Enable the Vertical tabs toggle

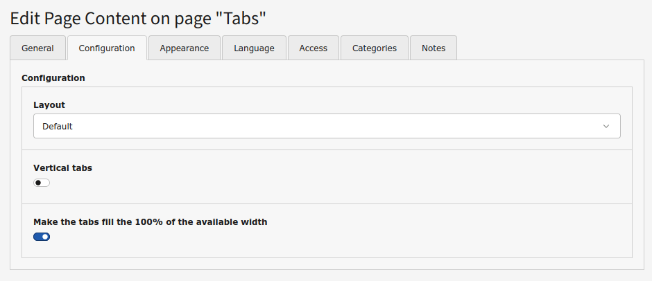(x=42, y=183)
